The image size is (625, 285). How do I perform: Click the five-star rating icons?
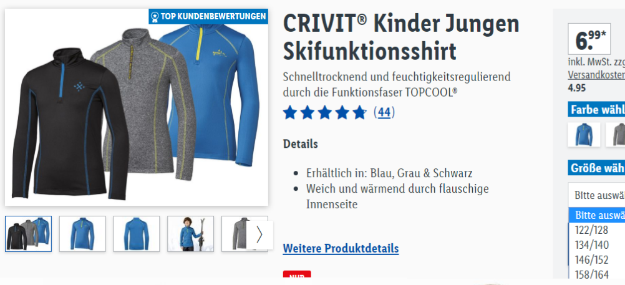click(324, 113)
